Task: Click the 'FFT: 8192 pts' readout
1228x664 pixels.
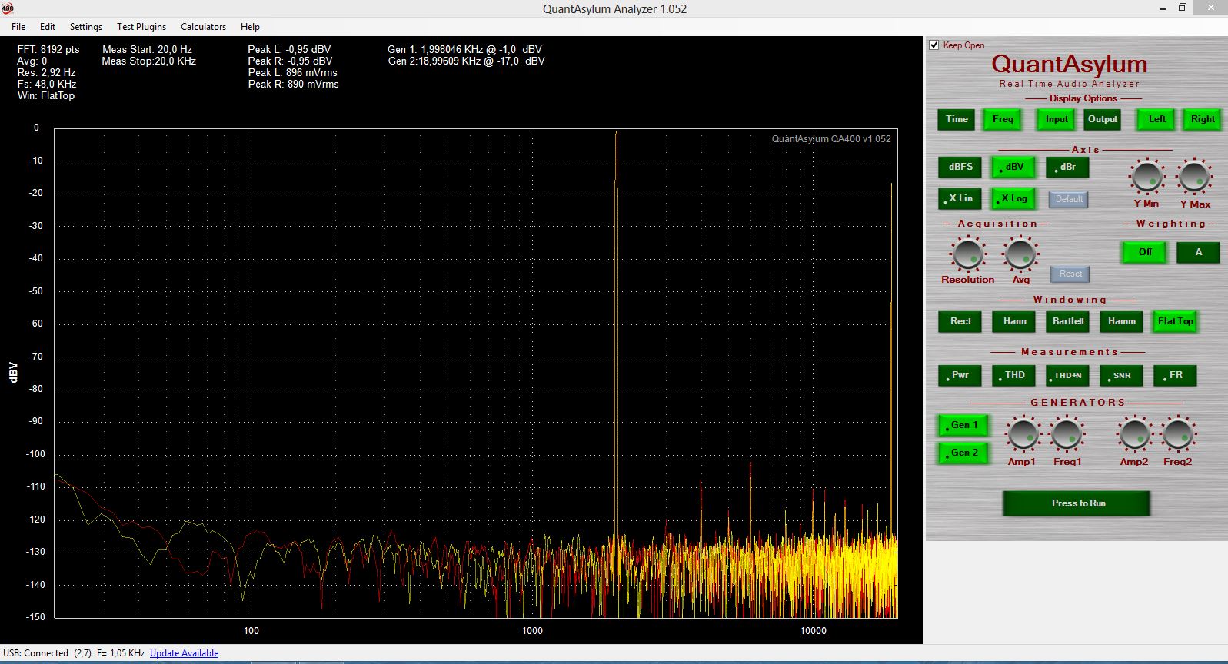Action: point(48,49)
